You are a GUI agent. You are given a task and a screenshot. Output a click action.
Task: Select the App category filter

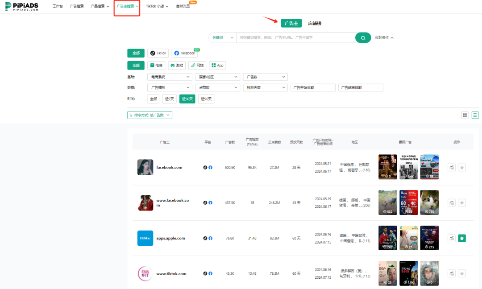click(217, 65)
